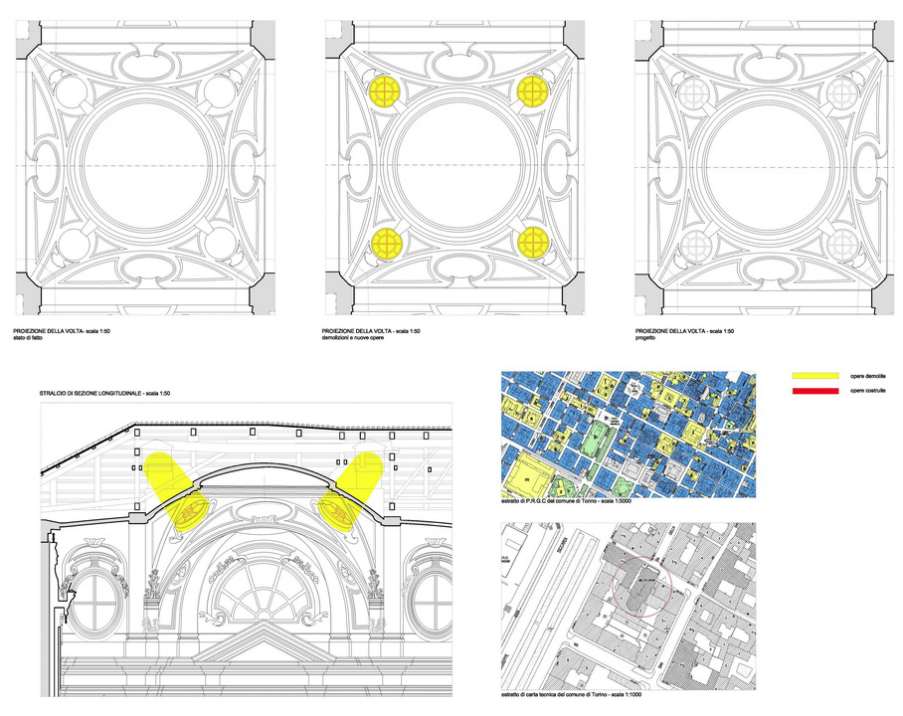Click the top-right yellow skylight circle in the middle plan
This screenshot has height=716, width=903.
tap(534, 90)
